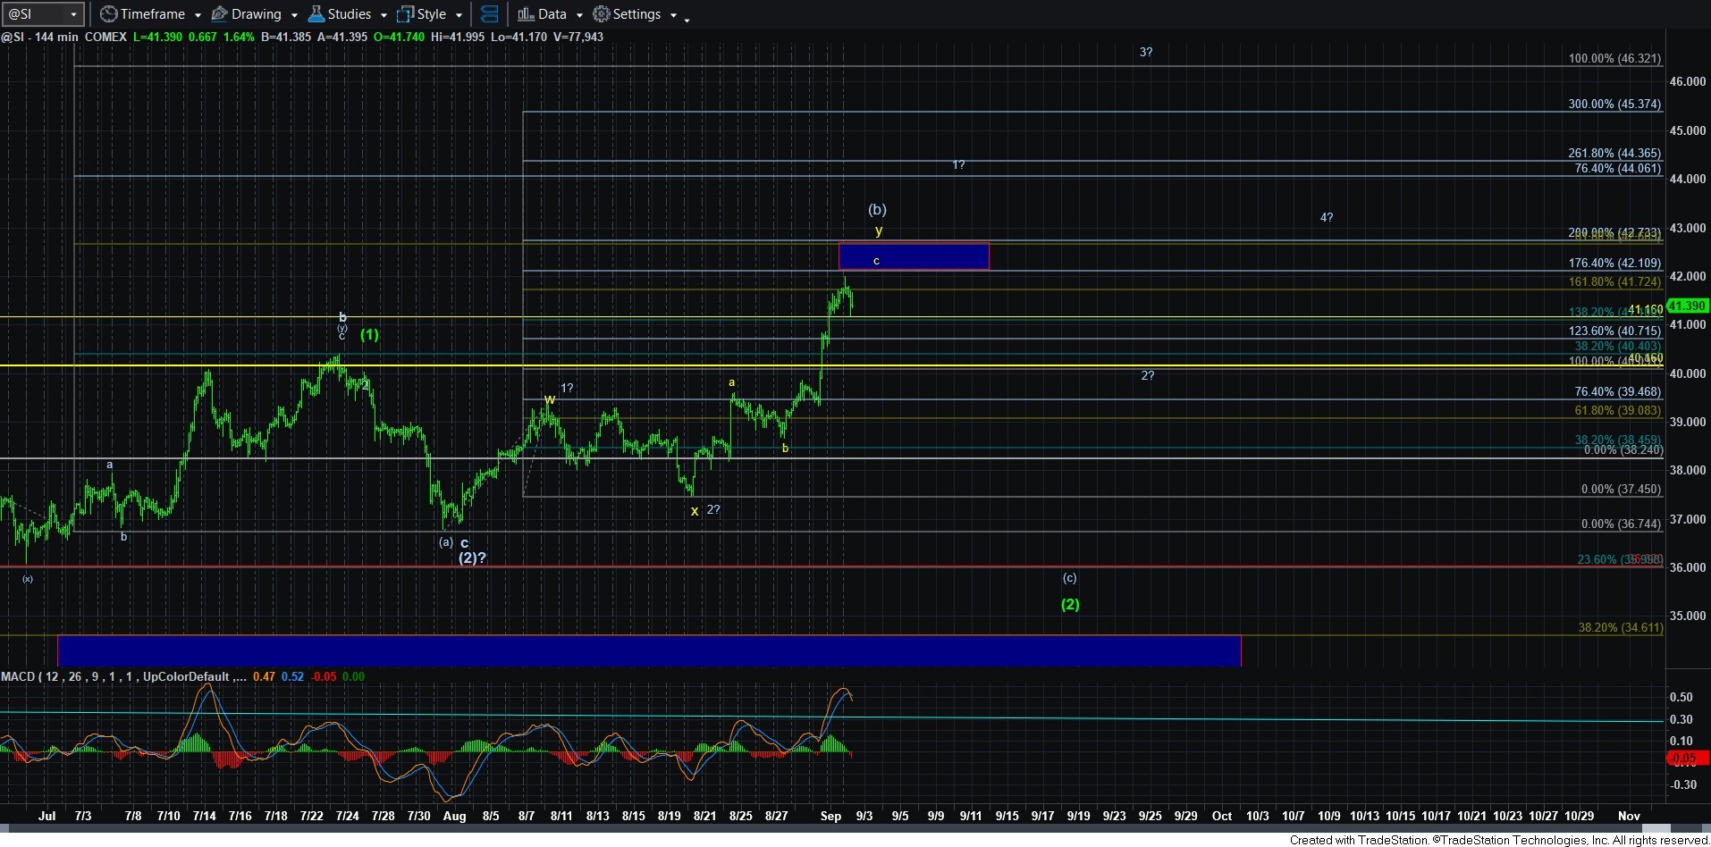Screen dimensions: 1711x847
Task: Expand the Studies dropdown arrow
Action: (x=383, y=15)
